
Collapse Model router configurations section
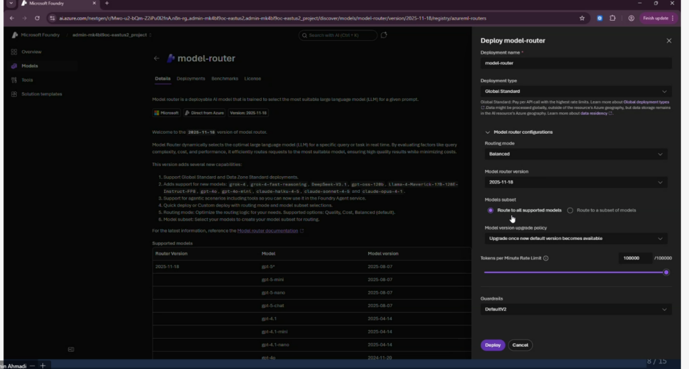(487, 132)
